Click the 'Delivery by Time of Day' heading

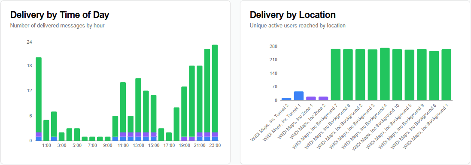click(x=60, y=15)
